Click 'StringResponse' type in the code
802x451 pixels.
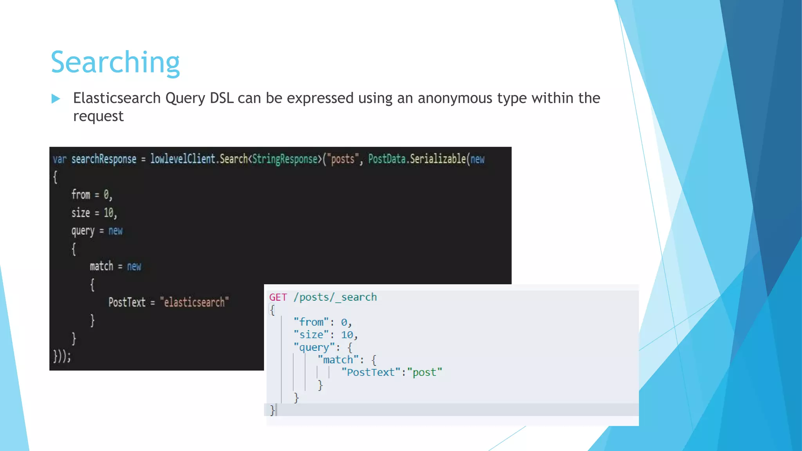pos(285,159)
